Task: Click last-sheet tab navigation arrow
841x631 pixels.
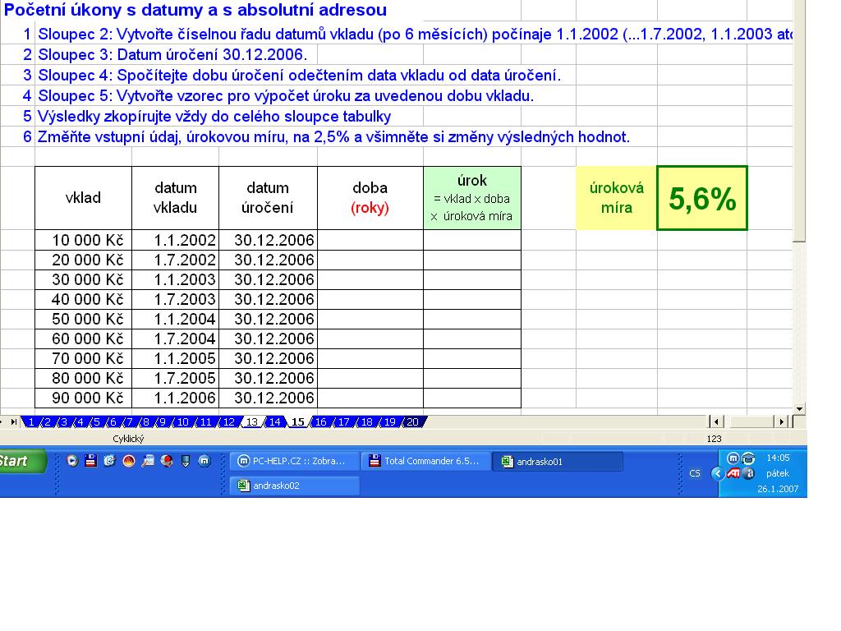Action: click(x=14, y=421)
